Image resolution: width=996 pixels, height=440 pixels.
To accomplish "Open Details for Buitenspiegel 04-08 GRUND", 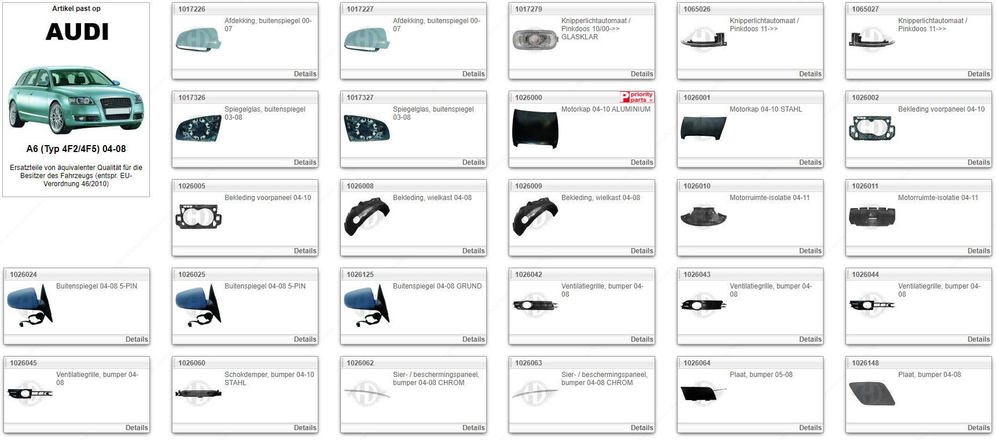I will (473, 339).
